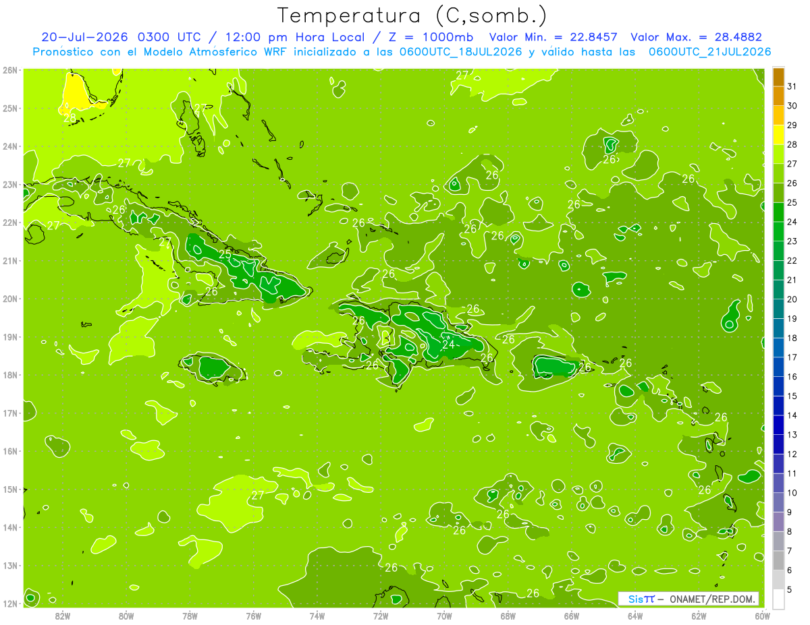Click the "76W" longitude label

(253, 616)
